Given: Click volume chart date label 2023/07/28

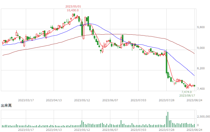Looking at the screenshot, I should pyautogui.click(x=166, y=130).
